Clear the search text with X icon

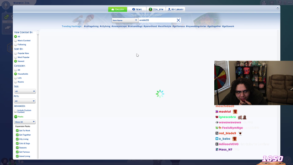click(178, 20)
